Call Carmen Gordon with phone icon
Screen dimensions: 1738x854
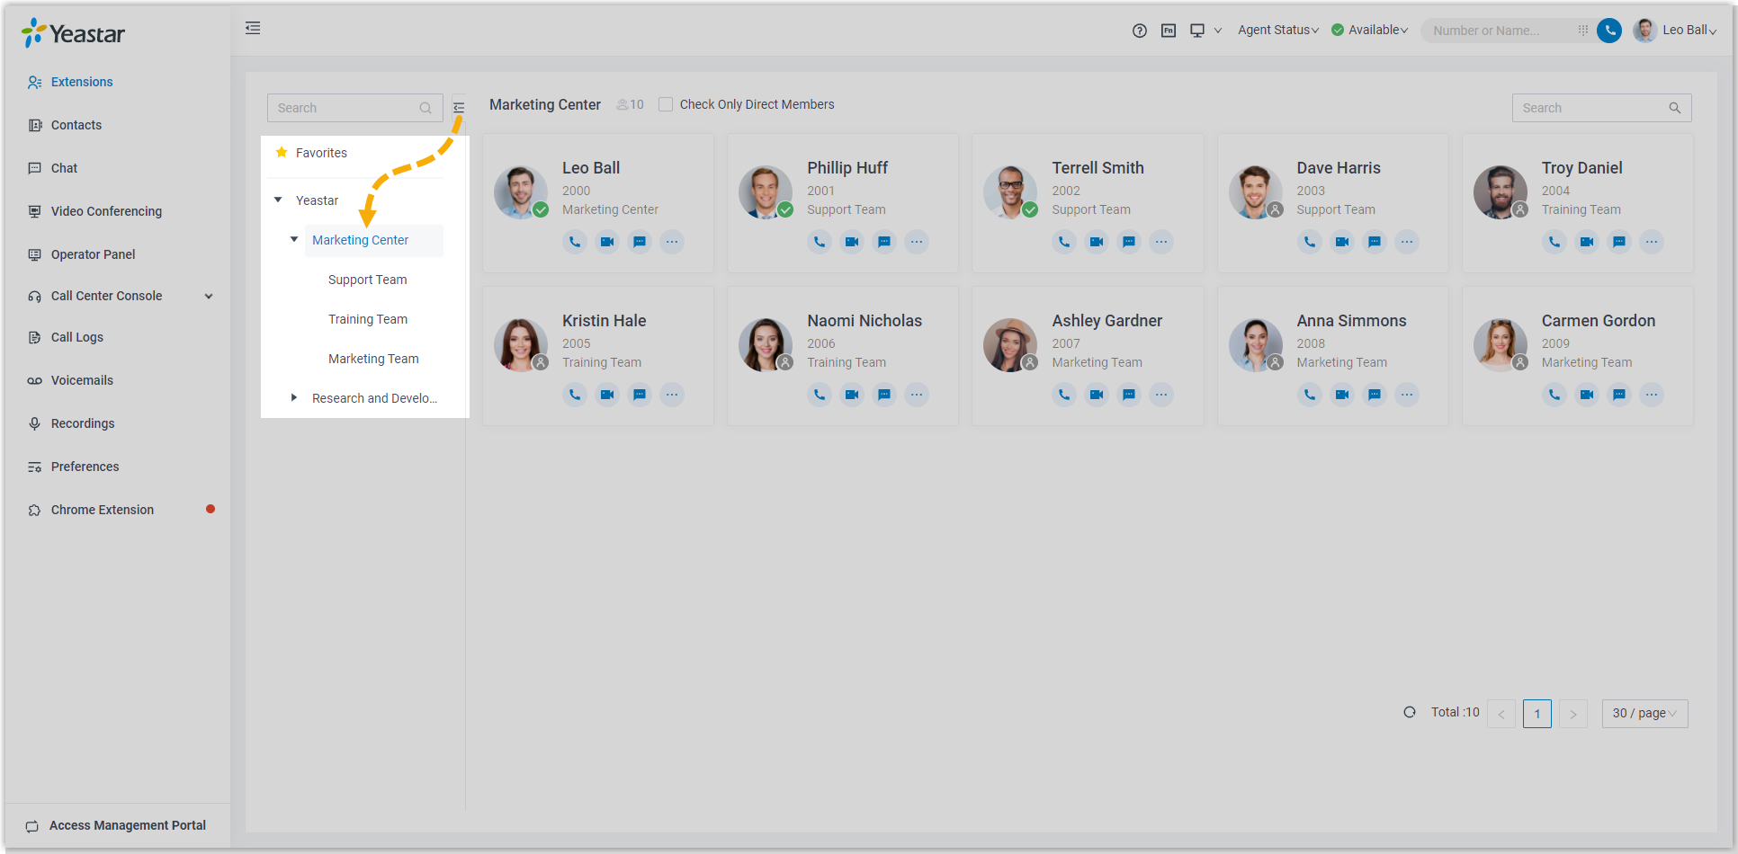pos(1554,395)
